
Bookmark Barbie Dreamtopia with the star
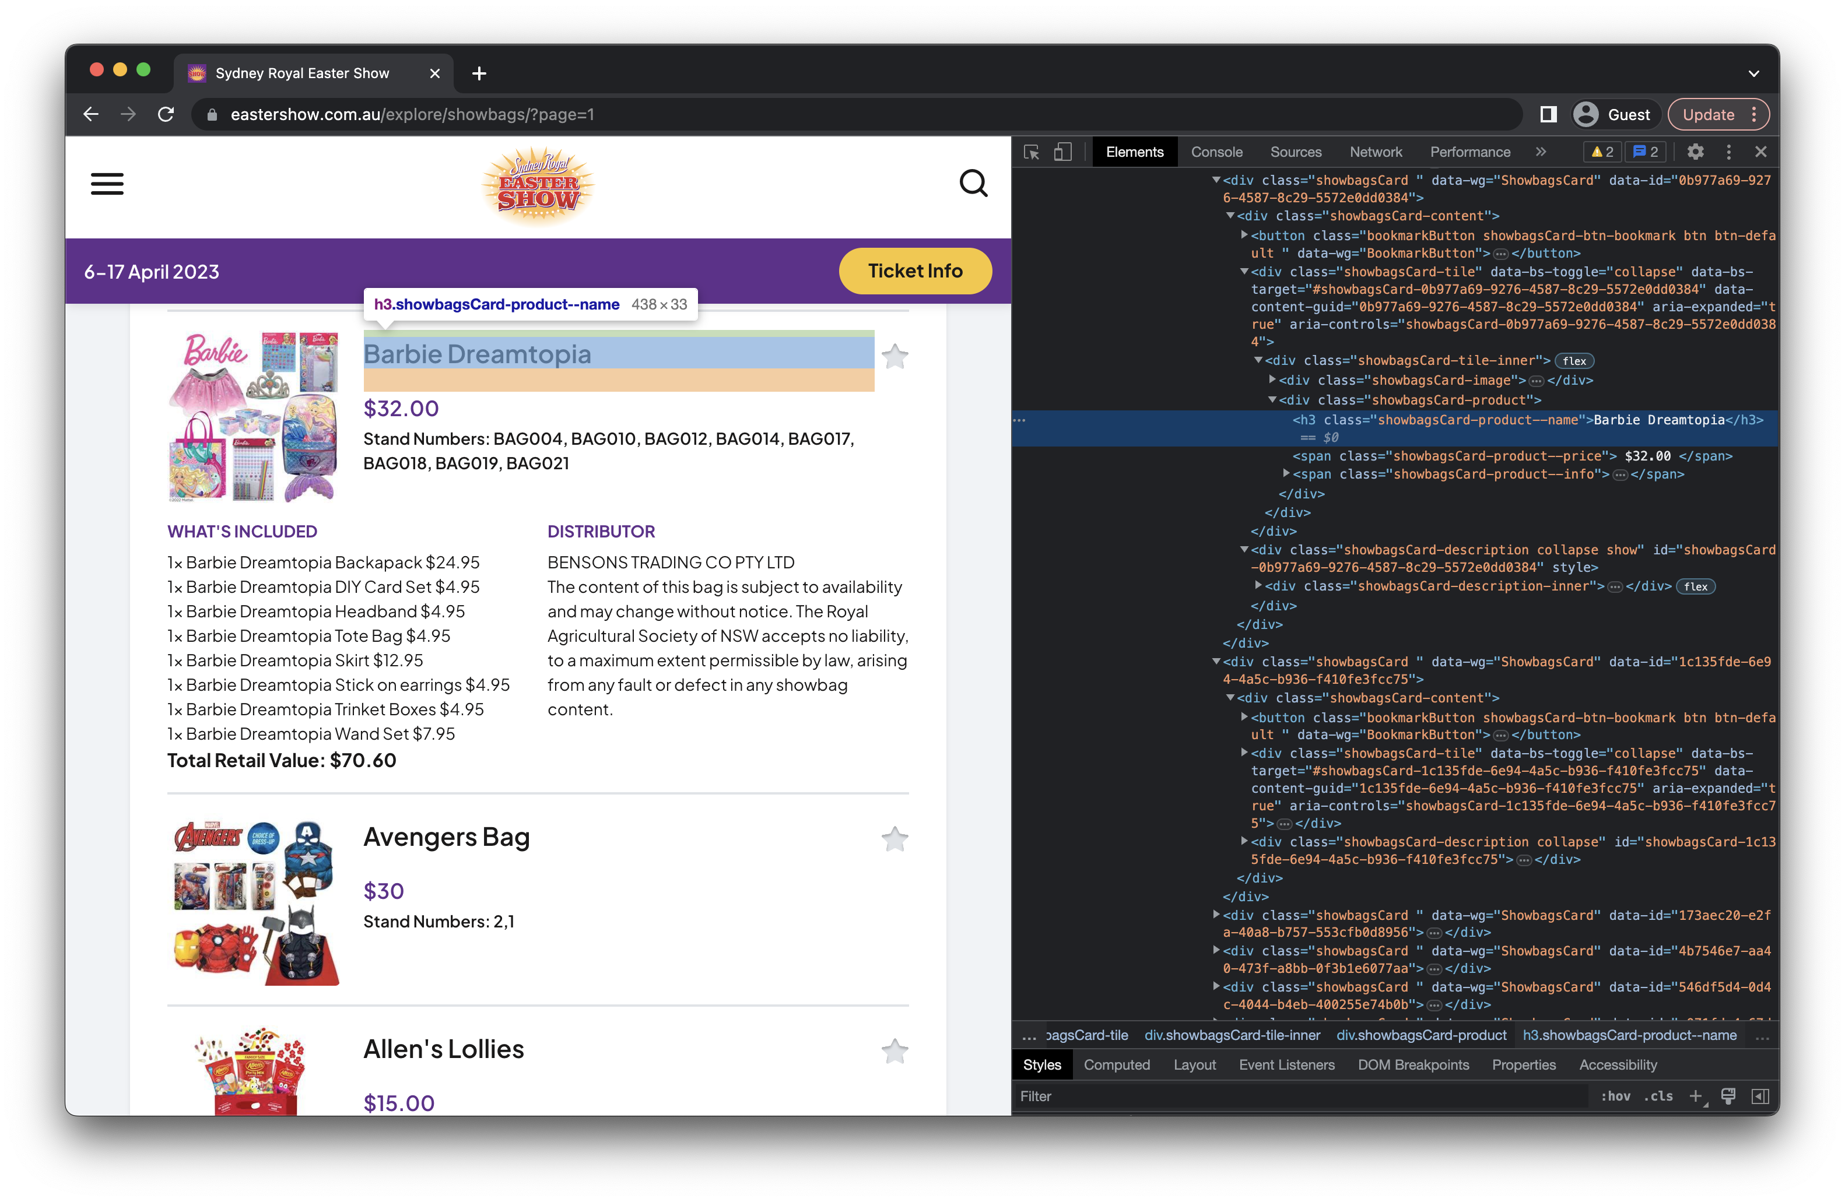click(895, 357)
